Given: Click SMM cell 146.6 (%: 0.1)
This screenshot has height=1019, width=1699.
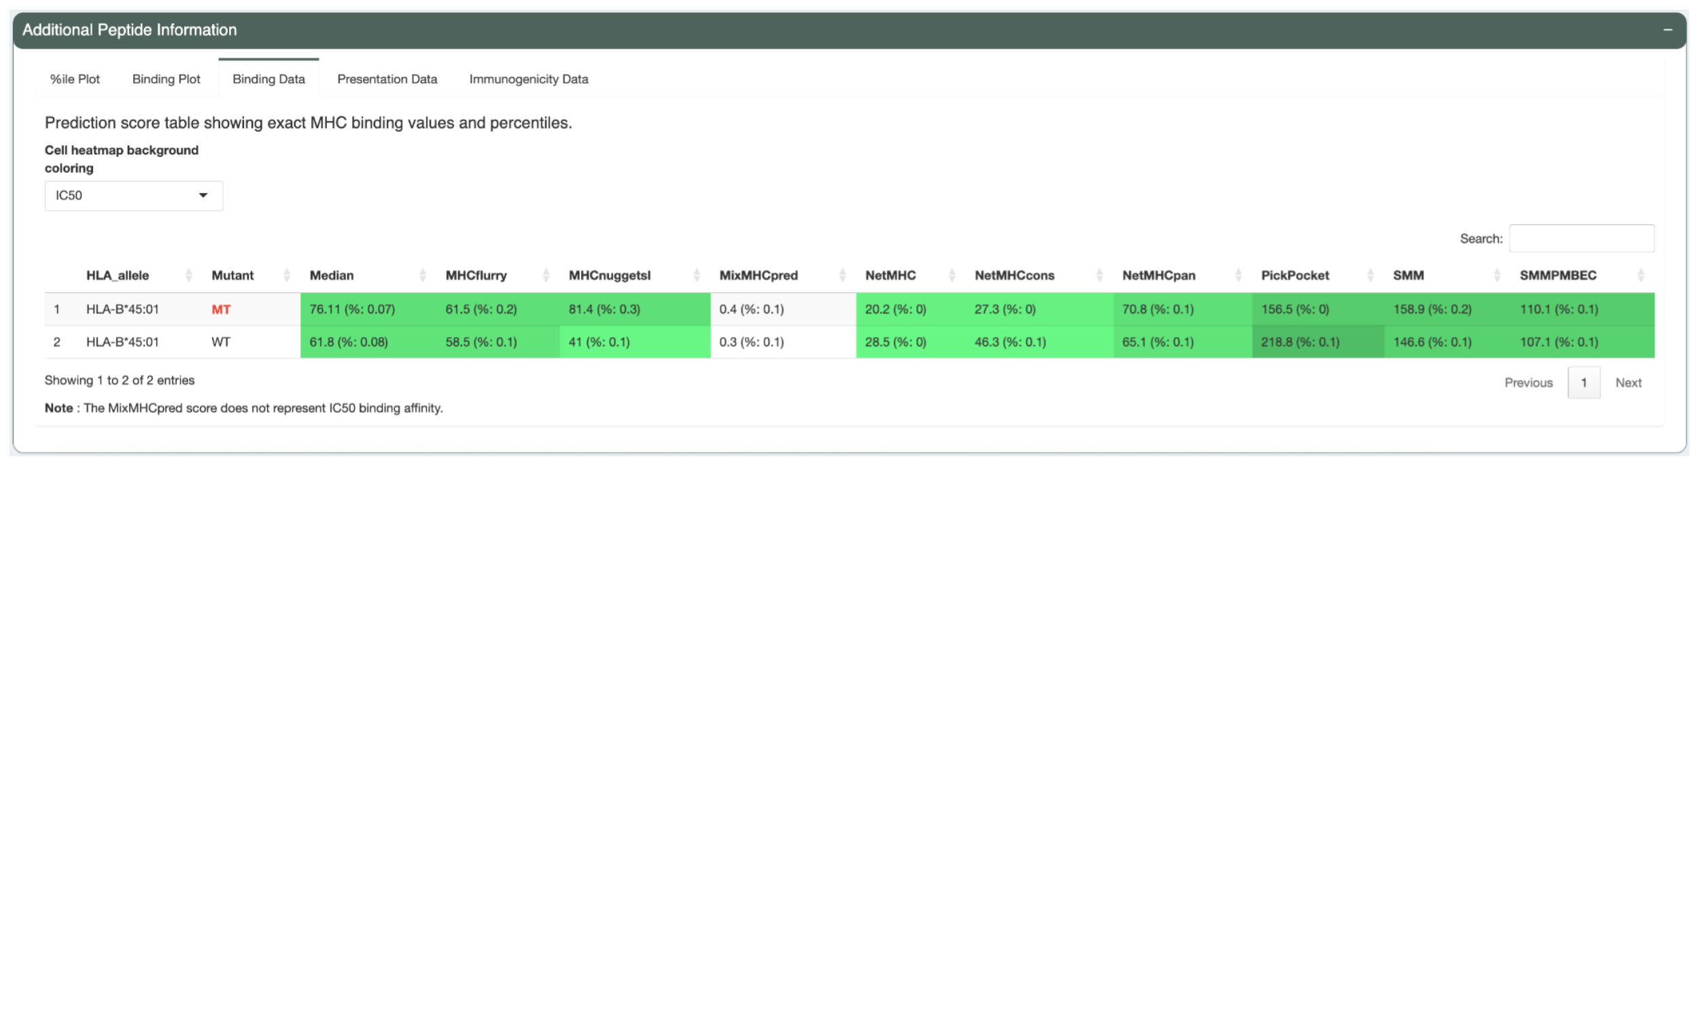Looking at the screenshot, I should point(1448,342).
